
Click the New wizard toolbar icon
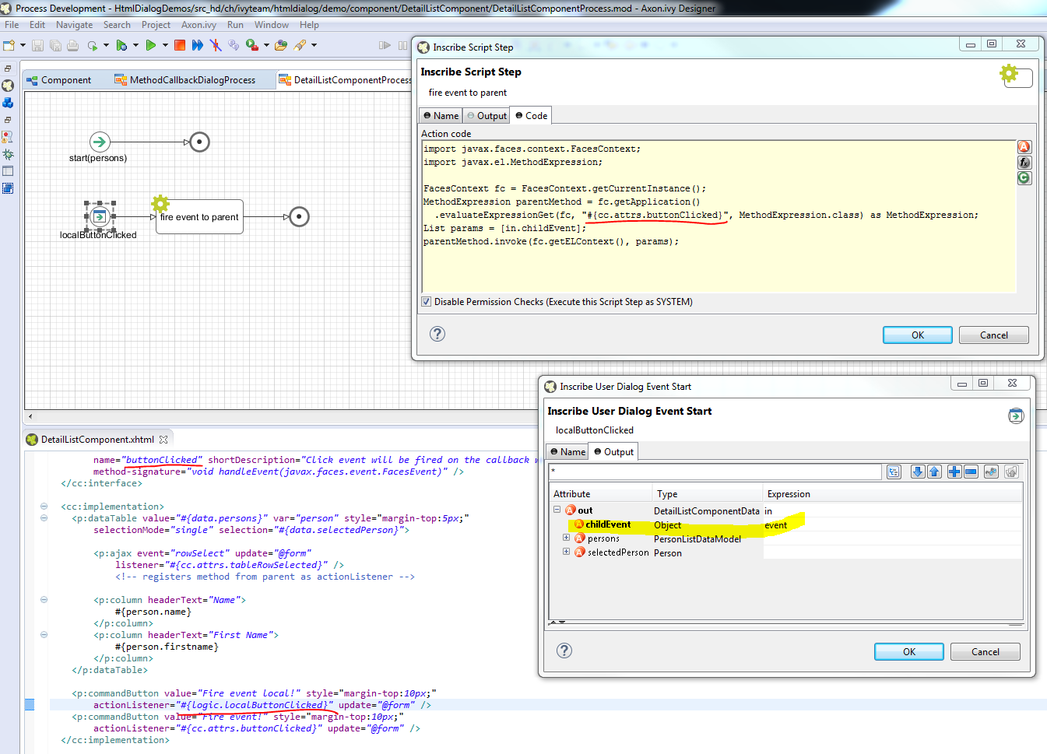[9, 45]
